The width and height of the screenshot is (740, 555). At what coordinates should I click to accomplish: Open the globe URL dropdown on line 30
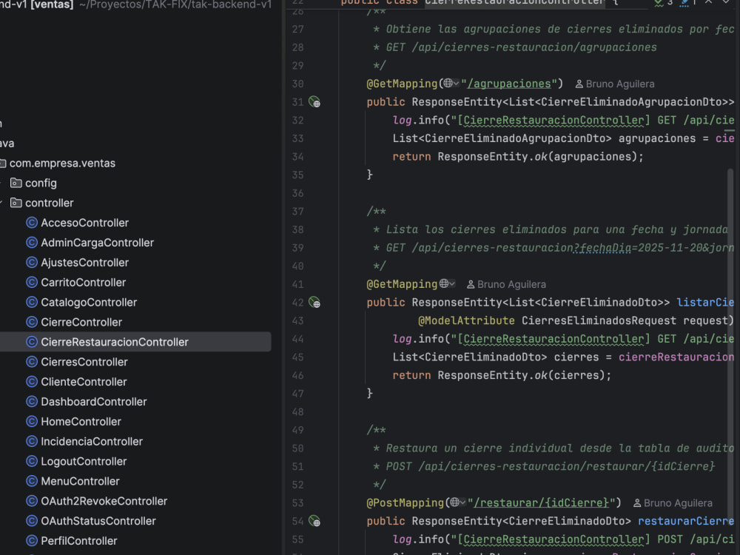[x=451, y=83]
